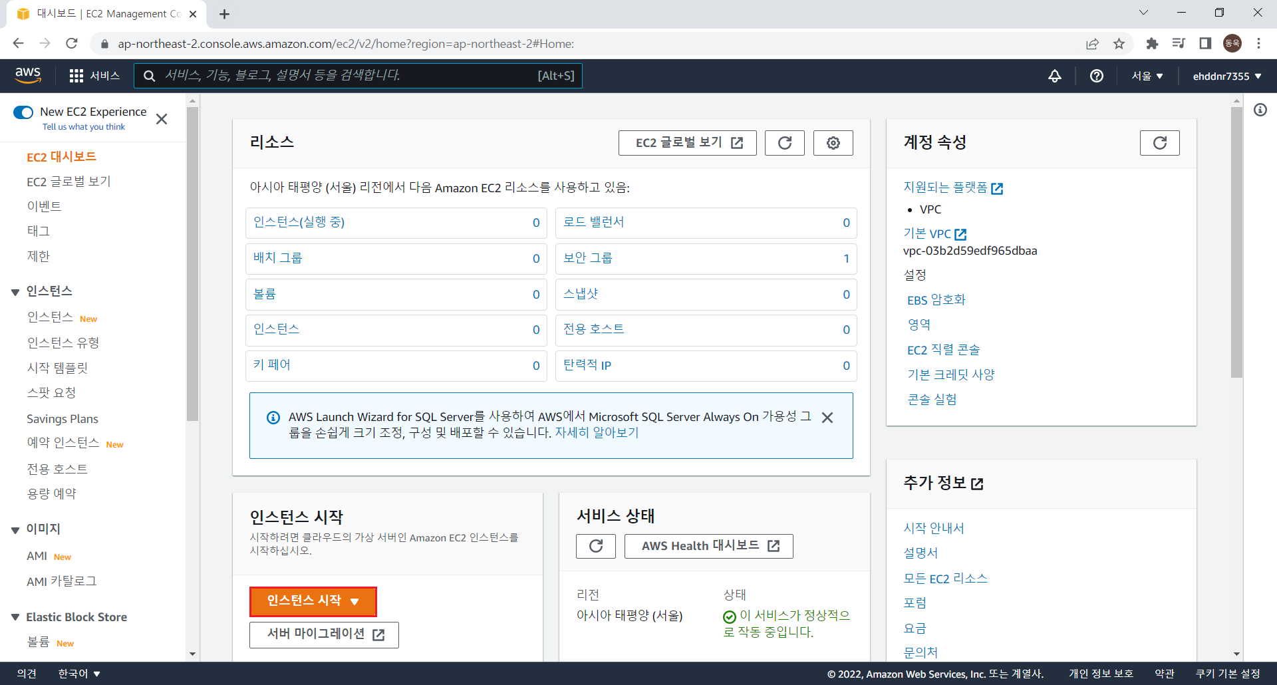Click the notifications bell icon
Screen dimensions: 1277x685
pyautogui.click(x=1055, y=76)
